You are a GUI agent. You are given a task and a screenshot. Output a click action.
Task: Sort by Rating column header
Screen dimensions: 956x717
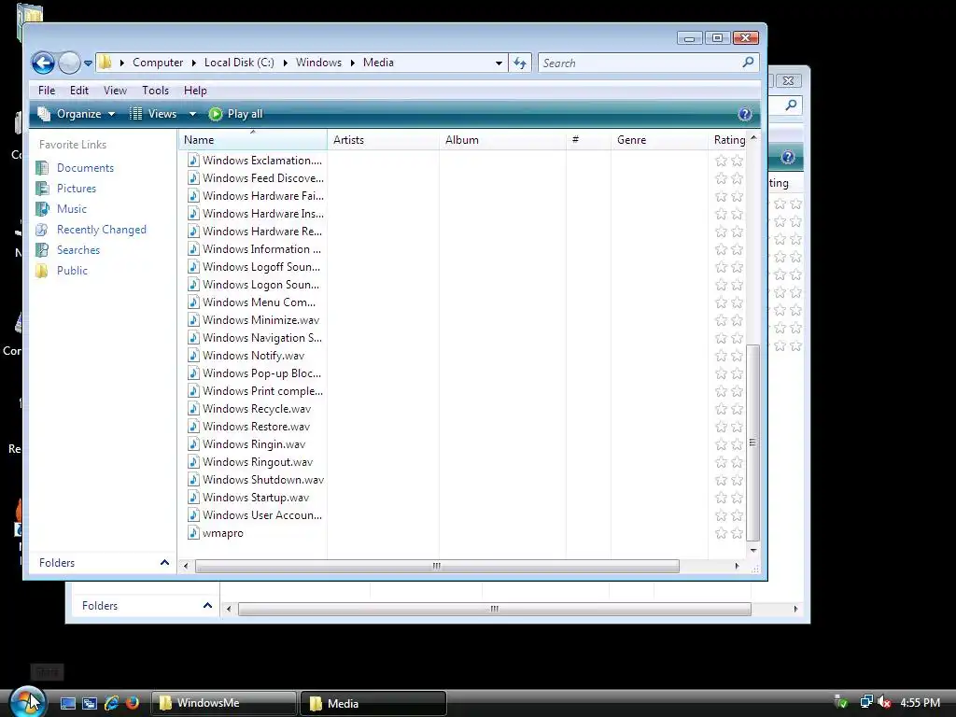click(729, 140)
